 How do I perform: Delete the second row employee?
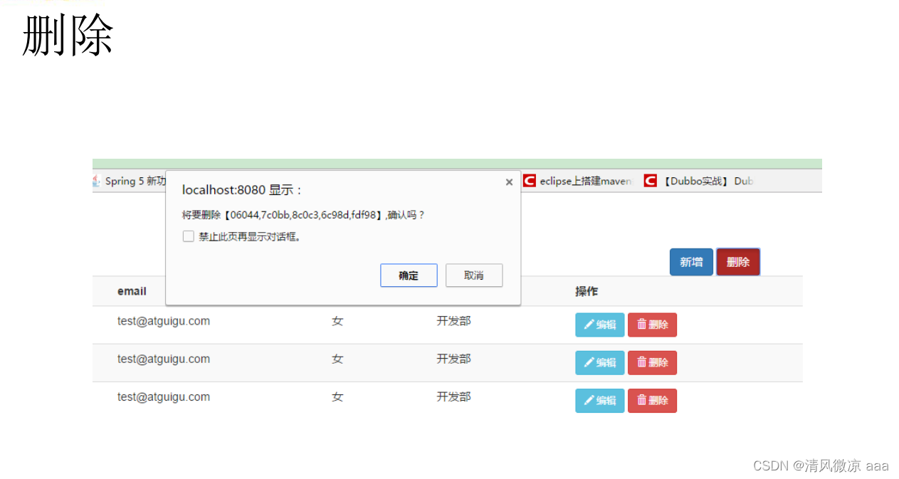(x=652, y=362)
